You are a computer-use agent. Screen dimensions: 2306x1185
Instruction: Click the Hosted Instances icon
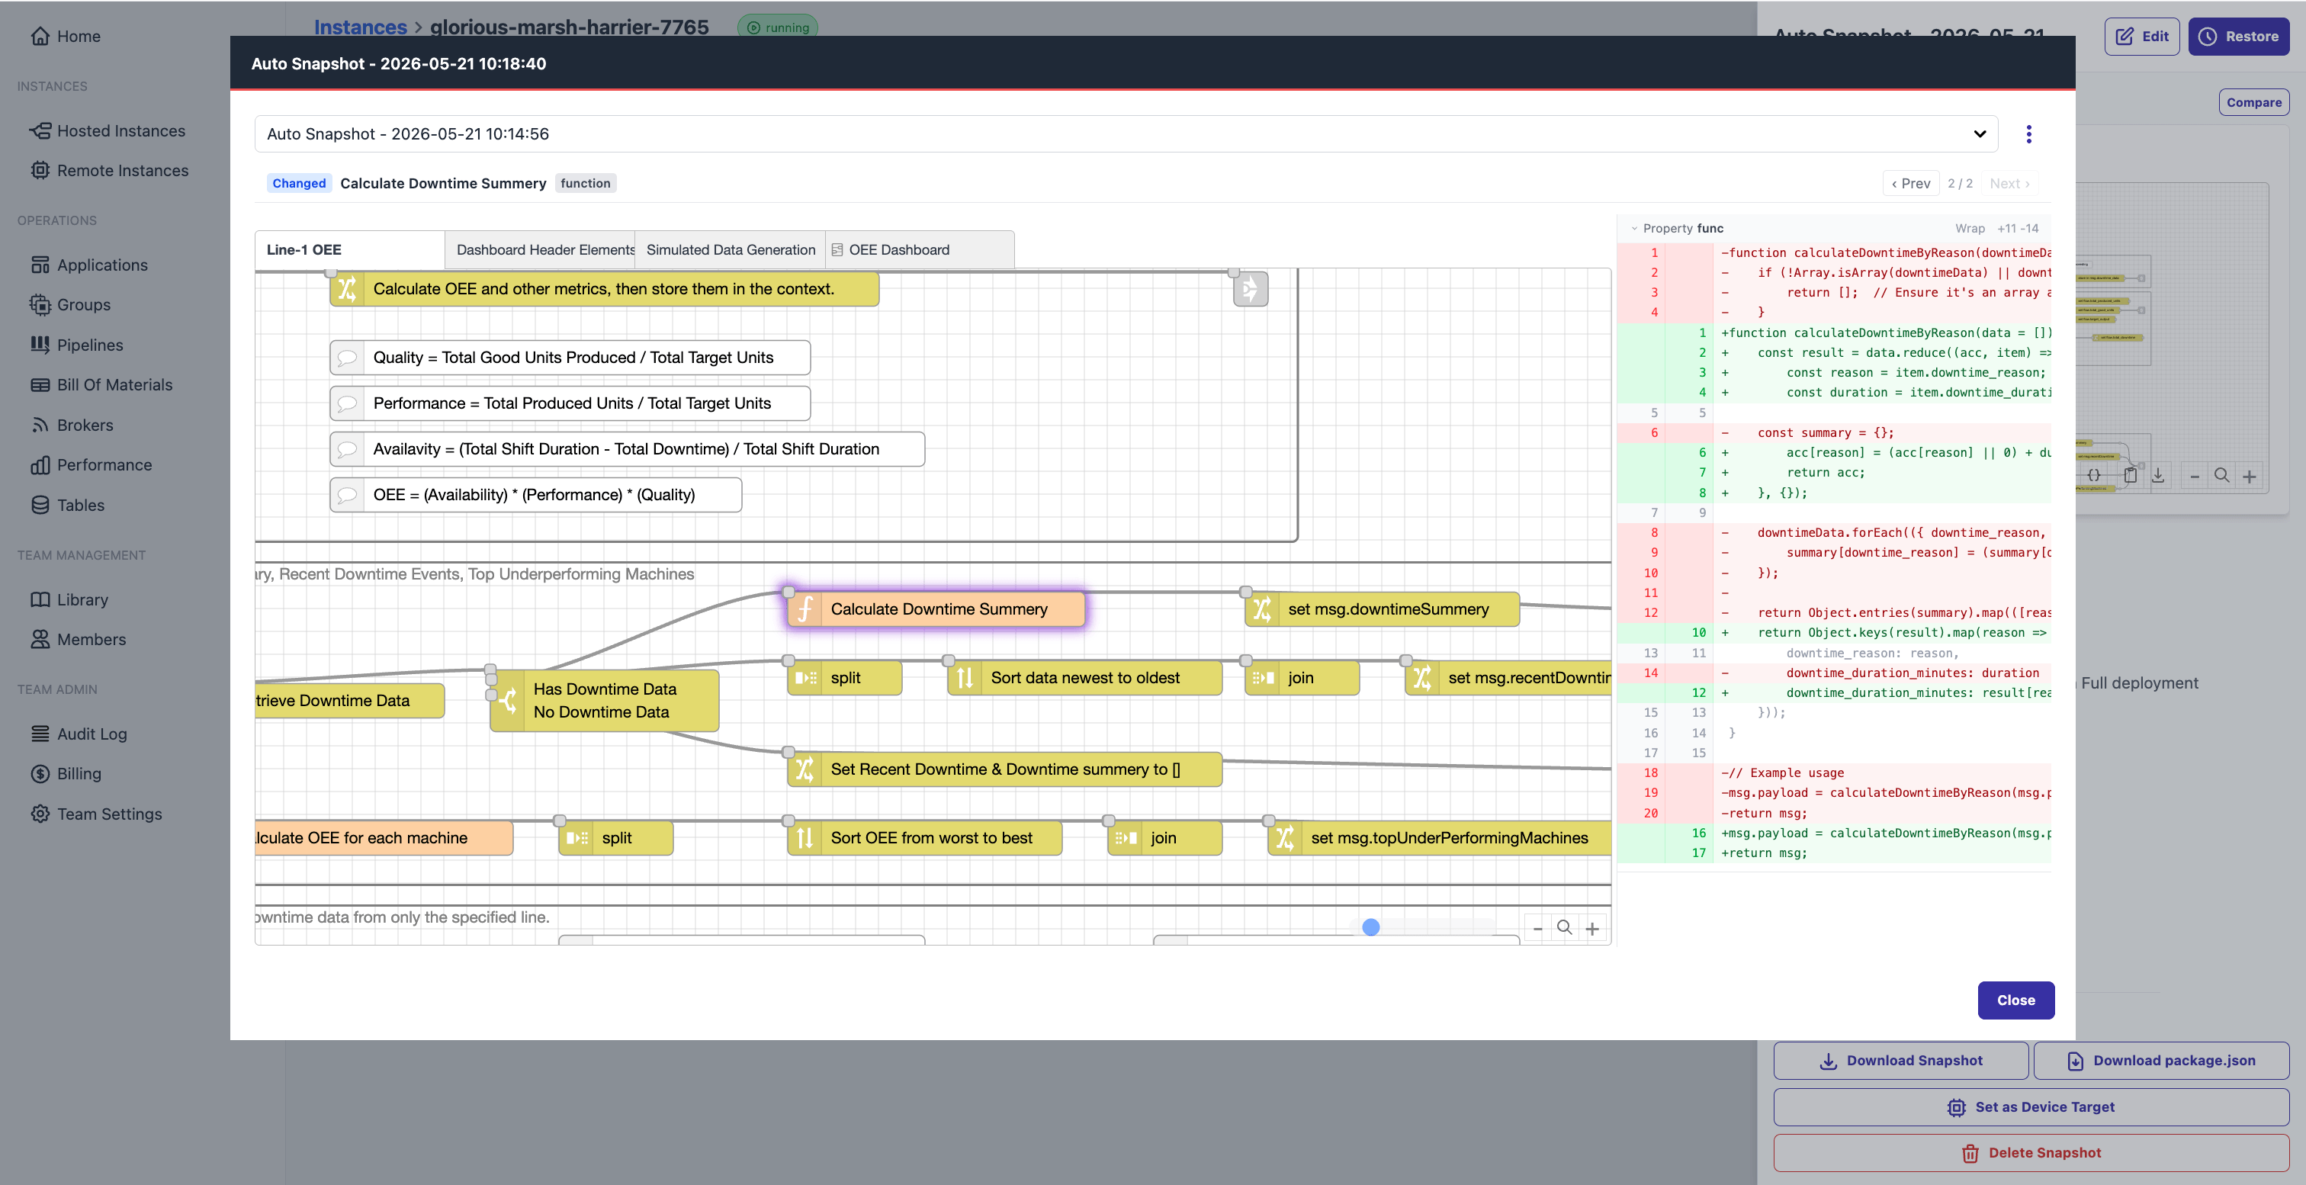point(40,130)
